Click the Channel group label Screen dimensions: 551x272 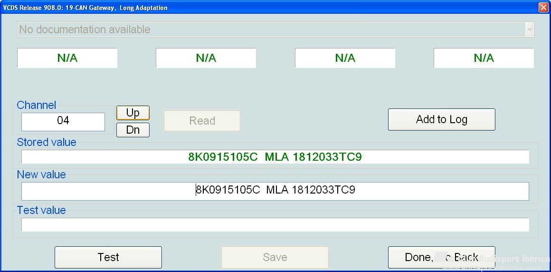coord(37,105)
